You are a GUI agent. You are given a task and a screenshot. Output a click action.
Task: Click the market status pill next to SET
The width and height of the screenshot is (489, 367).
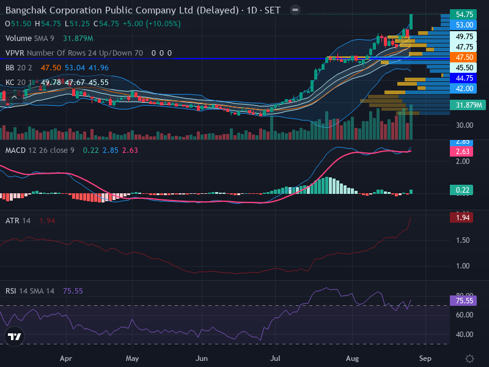(295, 10)
